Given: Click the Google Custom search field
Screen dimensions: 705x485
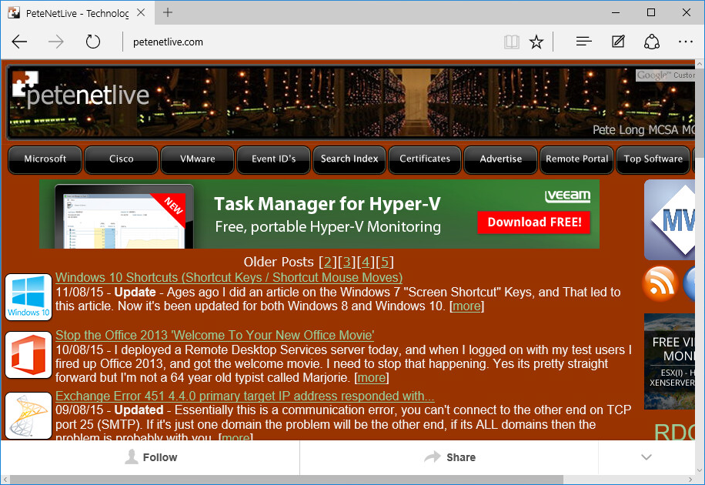Looking at the screenshot, I should click(x=666, y=75).
